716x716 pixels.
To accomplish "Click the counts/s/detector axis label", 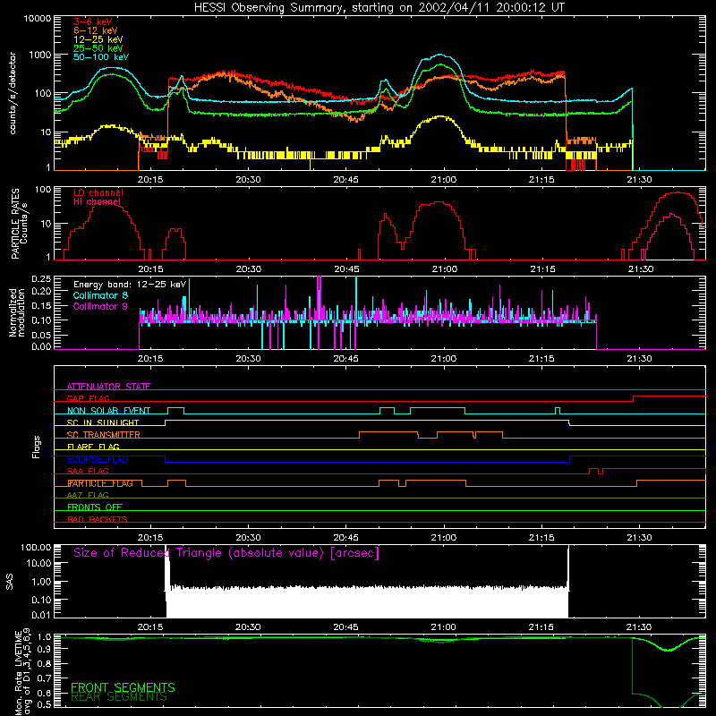I will (13, 93).
